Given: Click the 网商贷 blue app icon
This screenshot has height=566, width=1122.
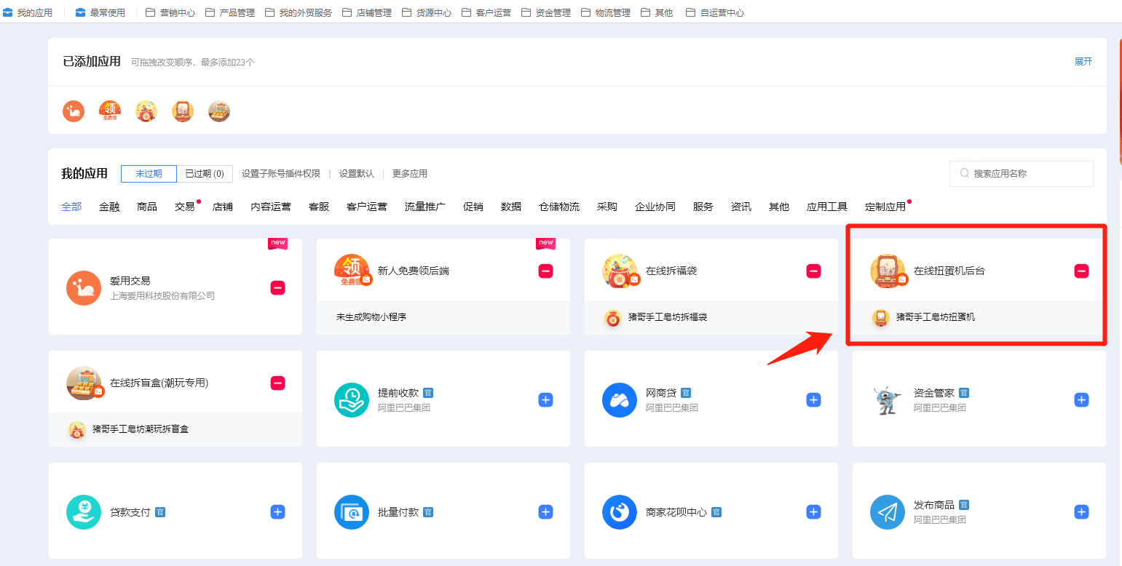Looking at the screenshot, I should pyautogui.click(x=620, y=400).
